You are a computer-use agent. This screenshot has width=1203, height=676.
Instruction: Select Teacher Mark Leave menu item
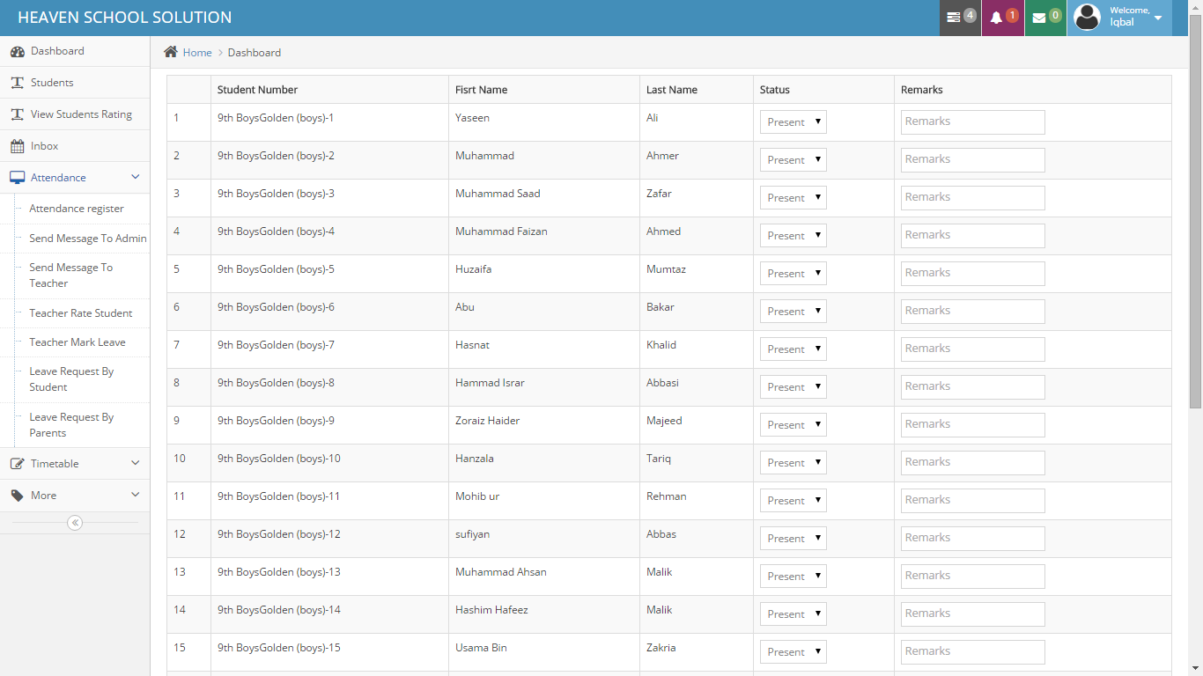(x=77, y=342)
